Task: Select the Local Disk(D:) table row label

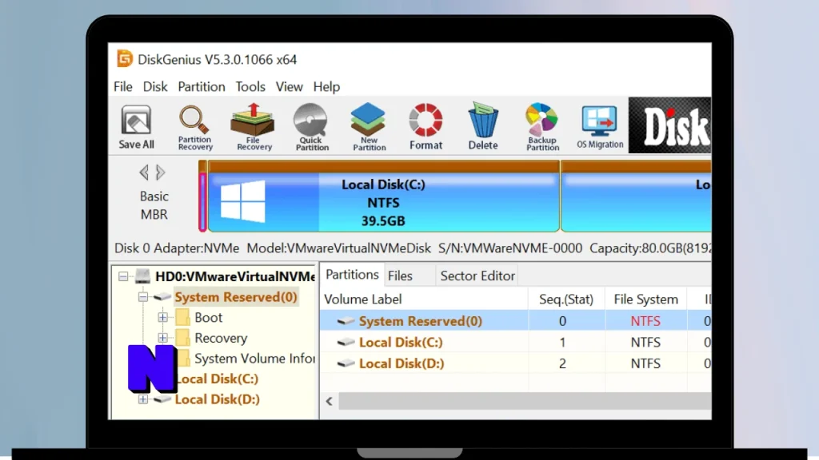Action: point(402,363)
